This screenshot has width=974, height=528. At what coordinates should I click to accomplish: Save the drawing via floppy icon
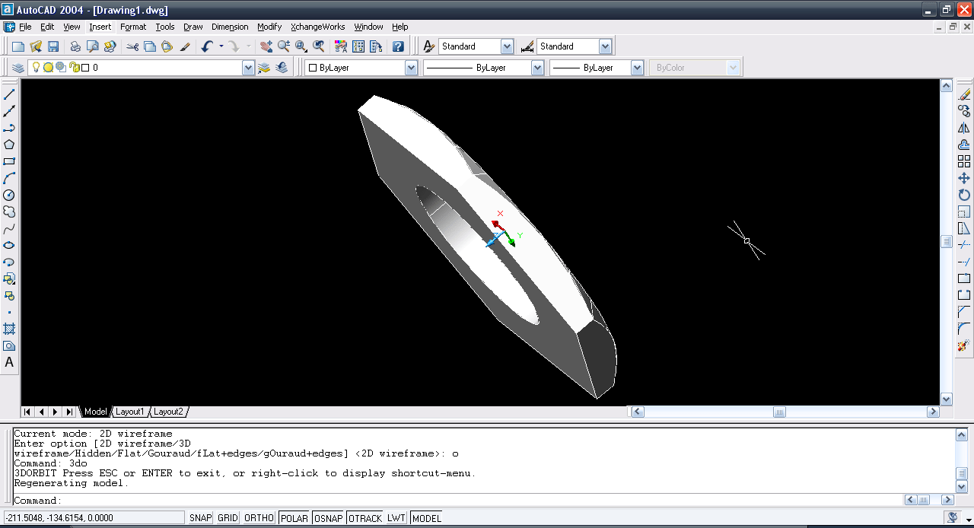53,46
